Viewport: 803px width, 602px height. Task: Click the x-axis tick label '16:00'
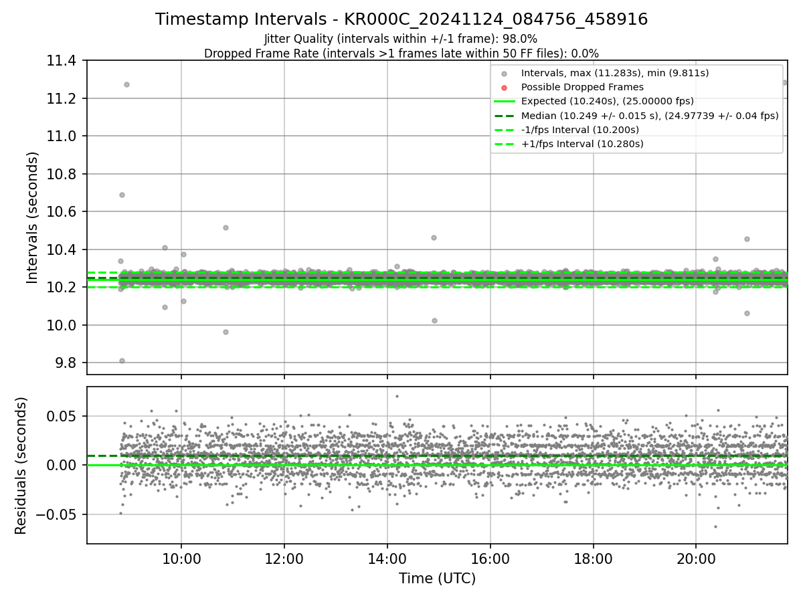tap(490, 558)
